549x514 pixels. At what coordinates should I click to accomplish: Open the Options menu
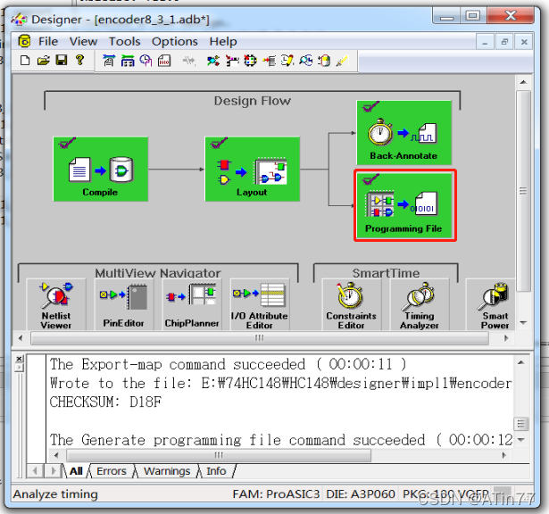click(x=175, y=42)
